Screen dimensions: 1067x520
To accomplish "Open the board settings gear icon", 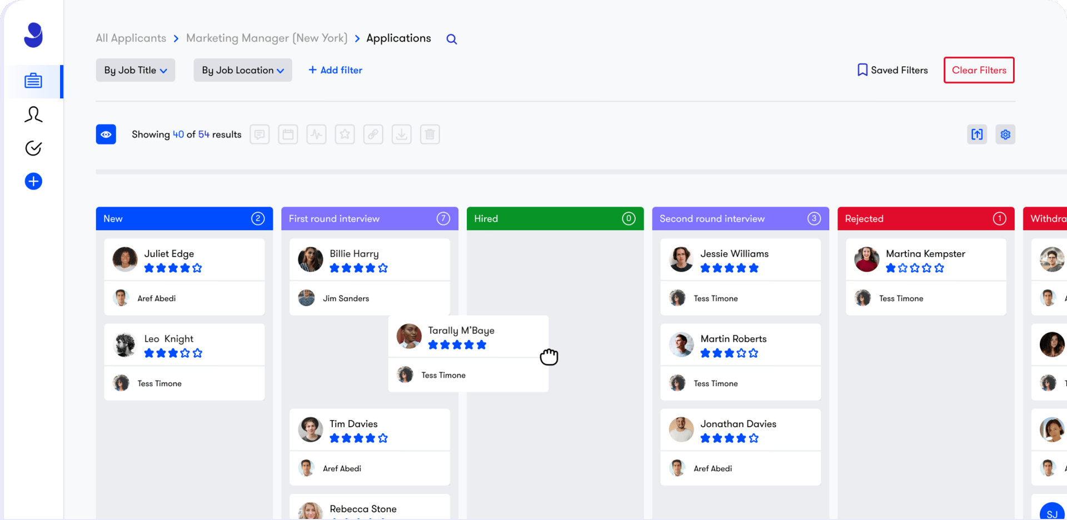I will (x=1005, y=134).
